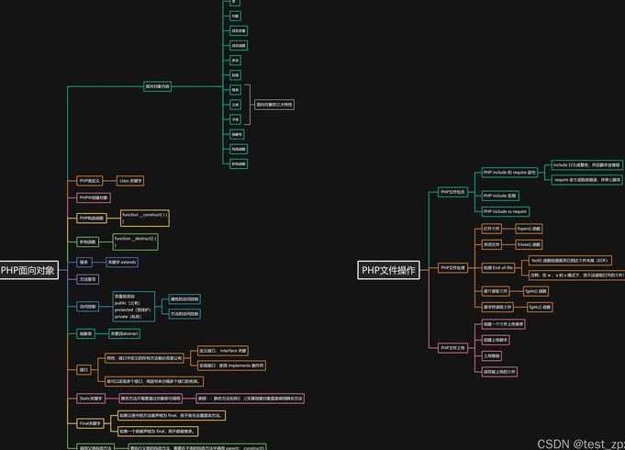Click PHP include 和 require 语句 node

[x=509, y=173]
